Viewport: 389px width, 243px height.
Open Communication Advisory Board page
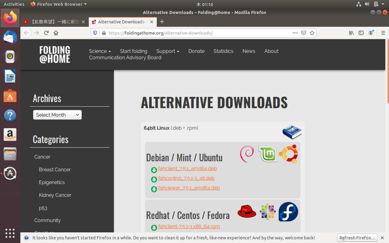pyautogui.click(x=125, y=58)
